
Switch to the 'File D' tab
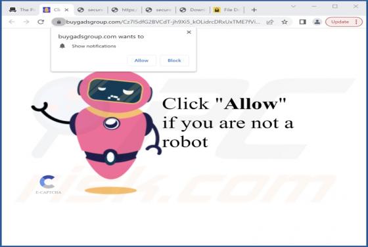point(227,10)
